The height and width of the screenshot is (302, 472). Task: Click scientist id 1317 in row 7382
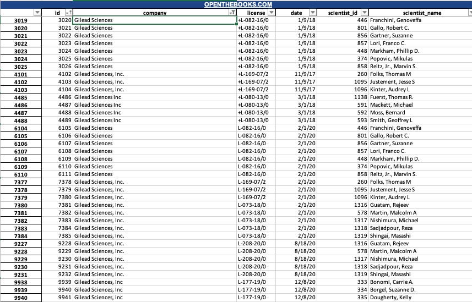343,221
